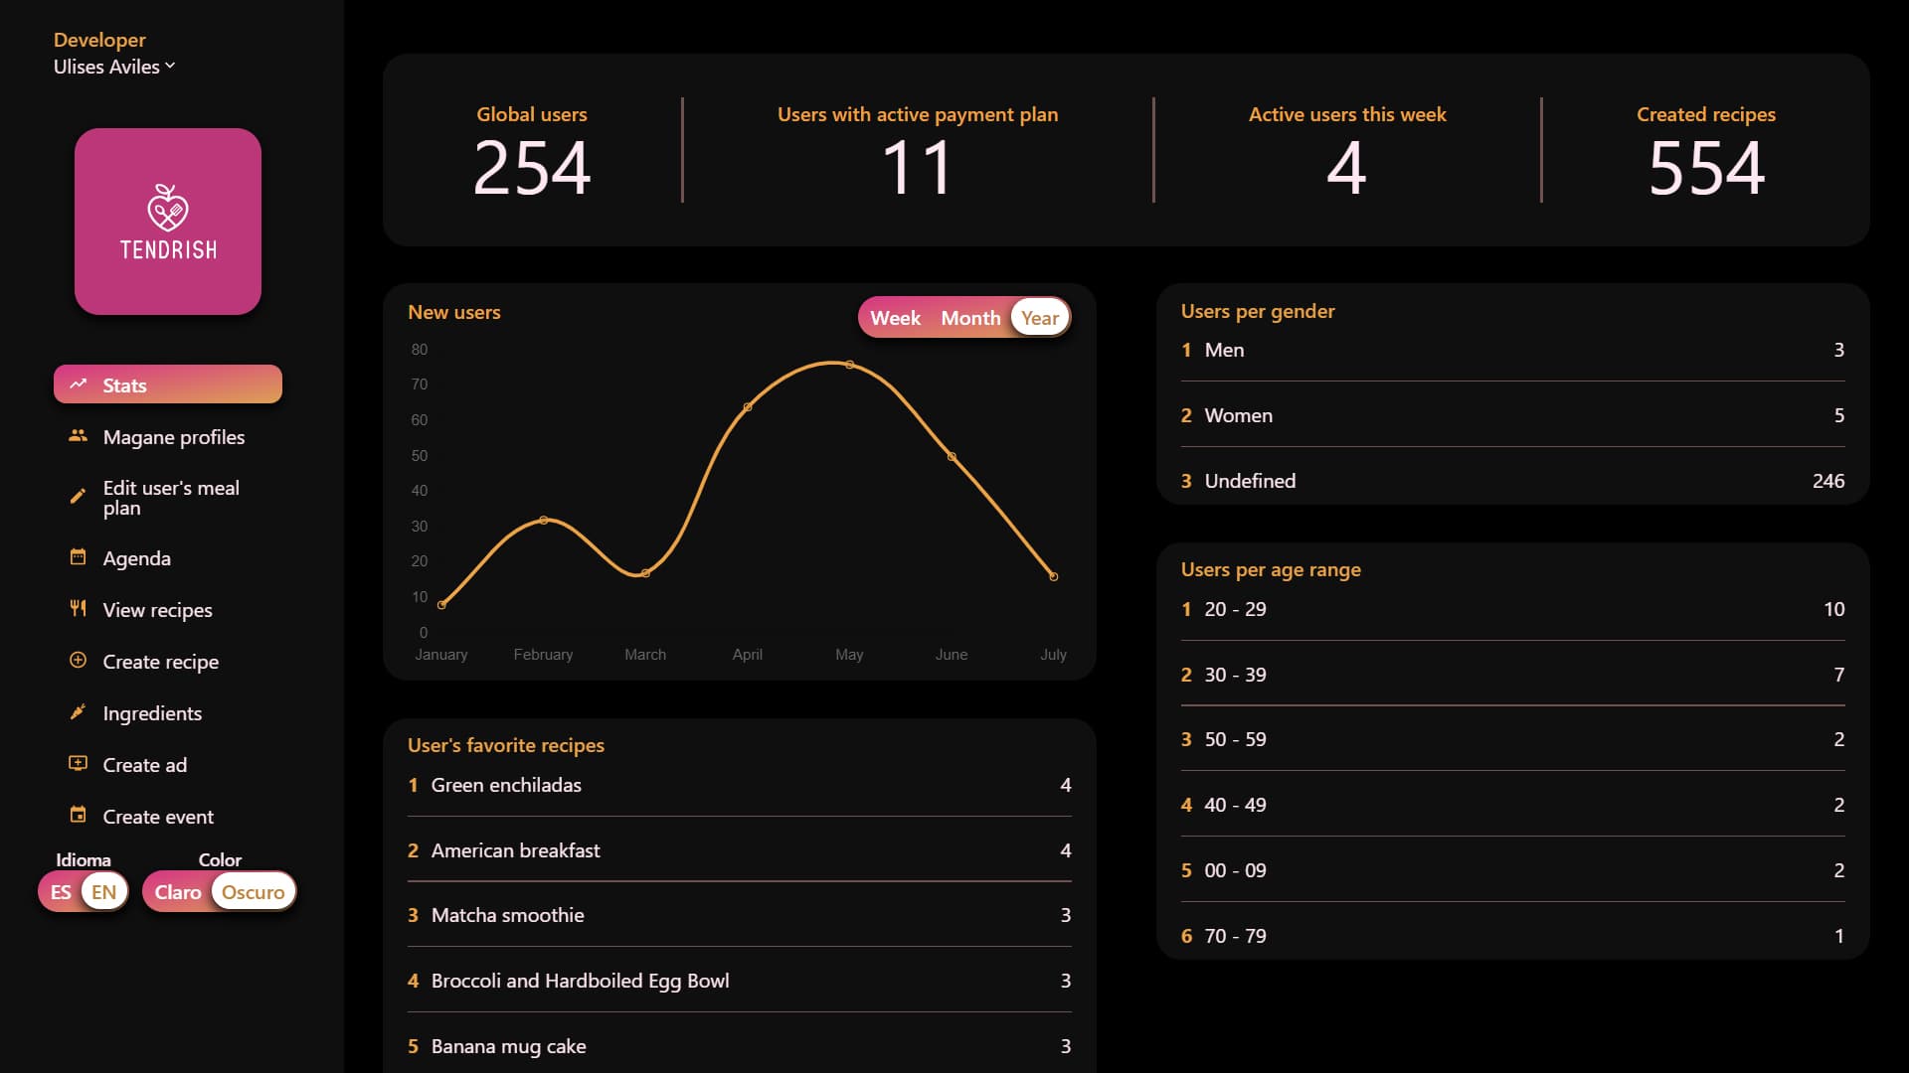Click the active payment plan count 11
The height and width of the screenshot is (1073, 1909).
(917, 168)
